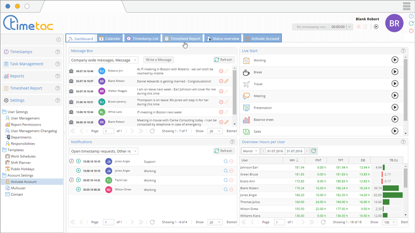Inspect Taylor Jay's notification with magnifier icon
415x233 pixels.
226,180
